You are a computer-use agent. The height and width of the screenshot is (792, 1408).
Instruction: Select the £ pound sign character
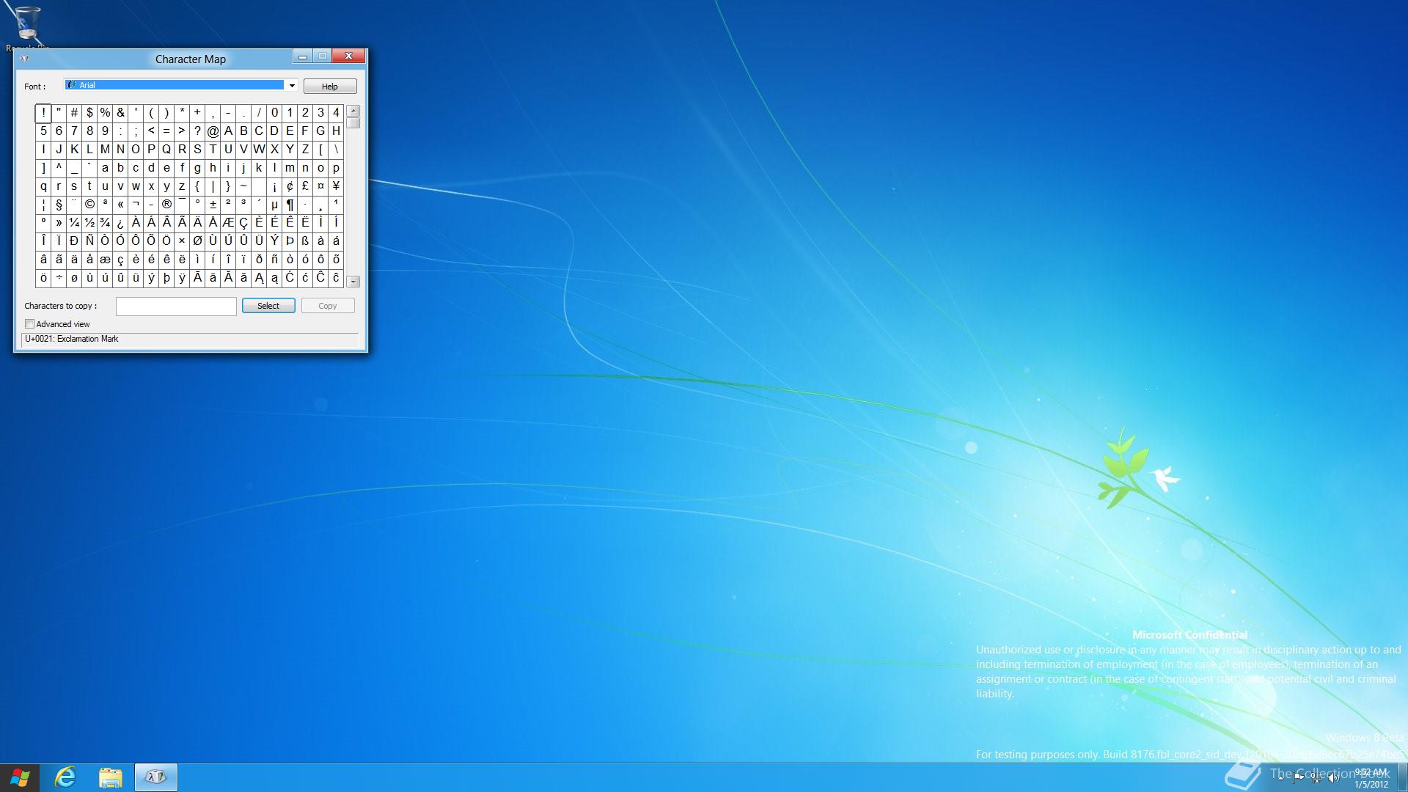click(x=305, y=186)
